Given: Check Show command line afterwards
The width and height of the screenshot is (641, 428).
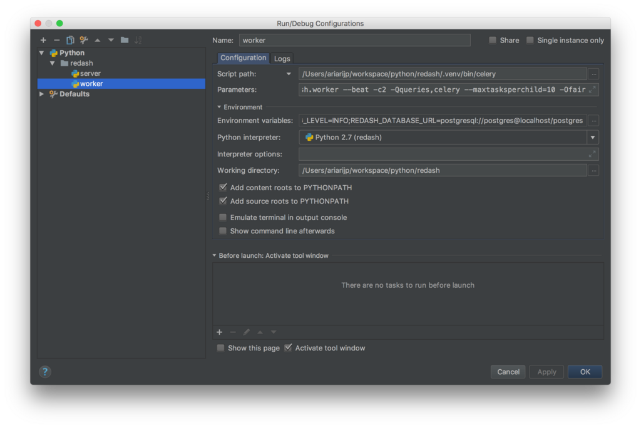Looking at the screenshot, I should coord(223,231).
